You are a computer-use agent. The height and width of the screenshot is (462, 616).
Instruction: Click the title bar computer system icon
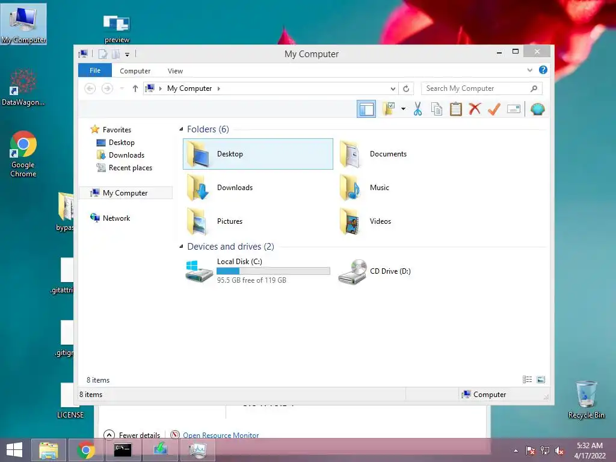83,54
